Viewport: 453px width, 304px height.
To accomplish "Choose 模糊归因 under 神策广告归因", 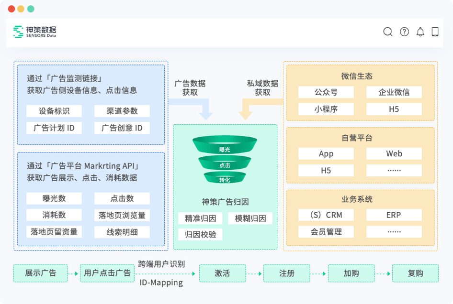I will pos(250,218).
